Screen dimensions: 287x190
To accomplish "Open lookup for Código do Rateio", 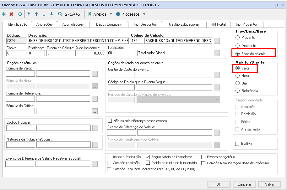I will (217, 88).
